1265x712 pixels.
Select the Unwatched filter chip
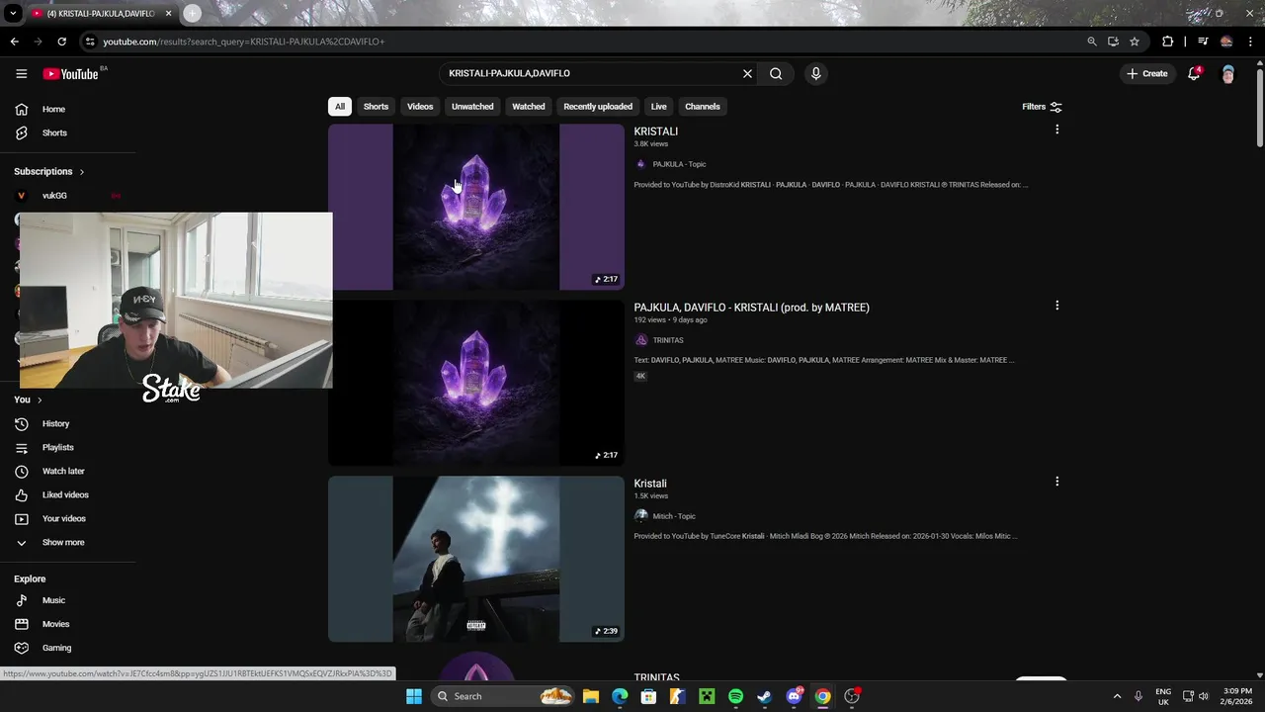coord(472,106)
